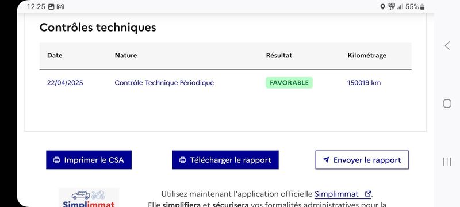Tap the battery indicator icon
The width and height of the screenshot is (460, 207).
(x=422, y=7)
